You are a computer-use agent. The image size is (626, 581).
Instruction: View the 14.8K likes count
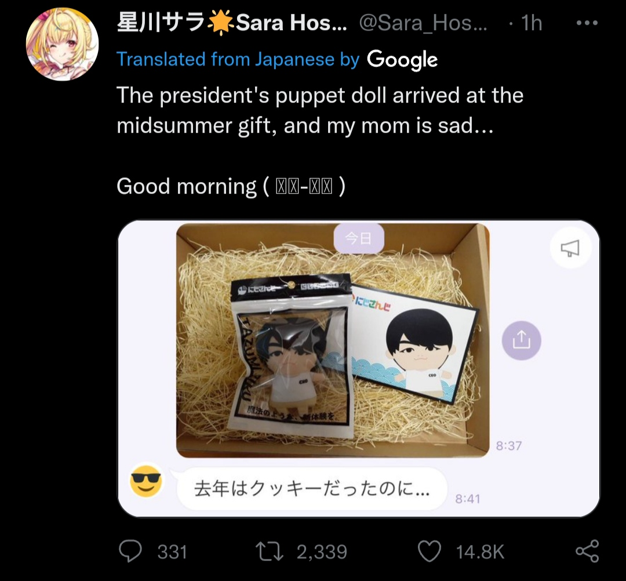pos(480,552)
